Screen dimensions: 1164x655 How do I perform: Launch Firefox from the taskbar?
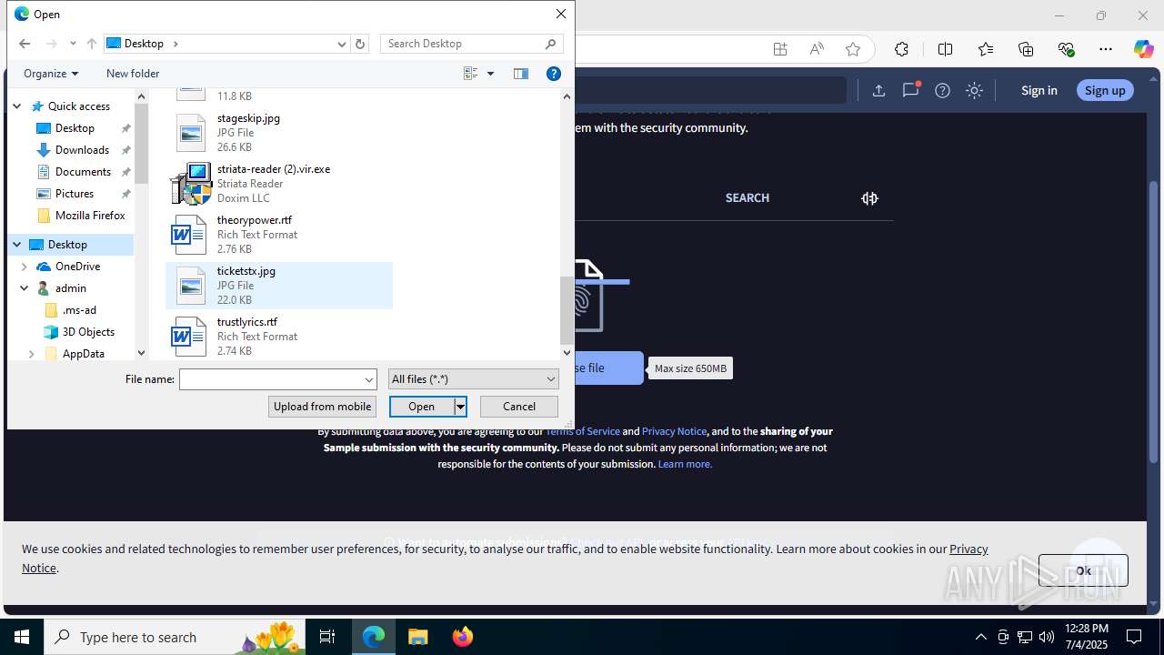(463, 637)
